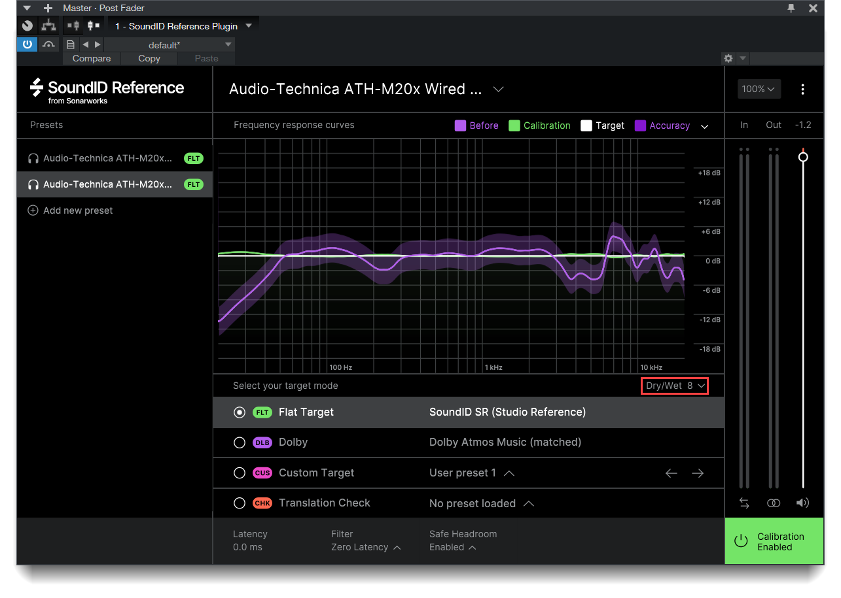Select the Dolby radio button
The image size is (841, 598).
point(240,442)
